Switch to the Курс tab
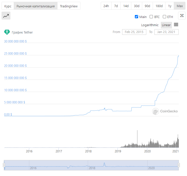 (8, 6)
